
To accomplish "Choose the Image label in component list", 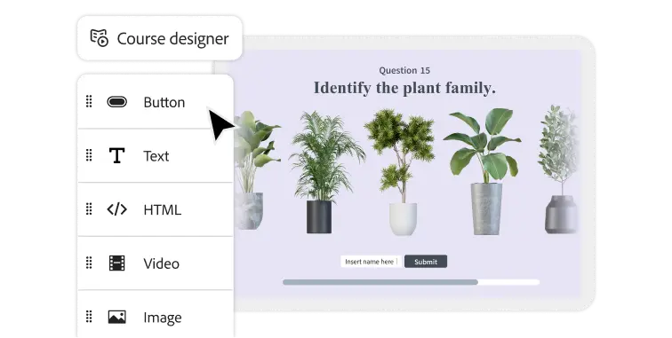I will point(163,318).
